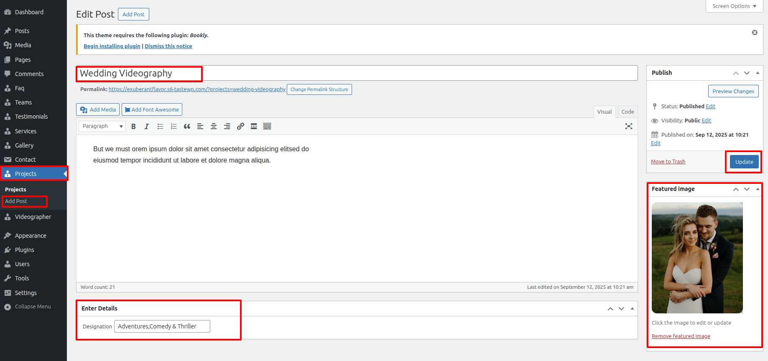This screenshot has height=361, width=768.
Task: Collapse the Publish panel with triangle toggle
Action: (x=758, y=73)
